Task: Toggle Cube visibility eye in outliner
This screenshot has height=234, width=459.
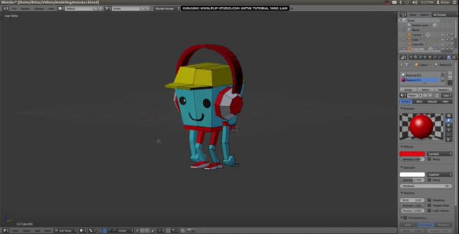Action: click(443, 39)
